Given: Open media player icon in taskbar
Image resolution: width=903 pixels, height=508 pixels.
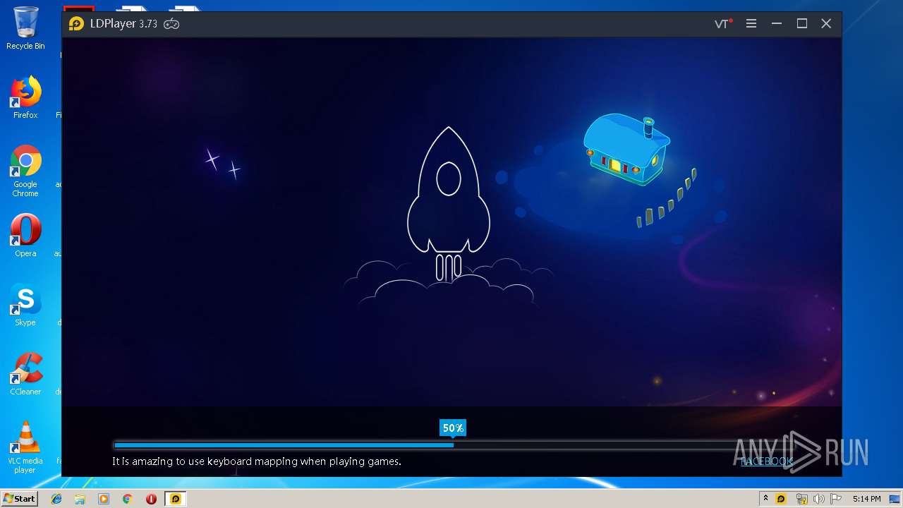Looking at the screenshot, I should pyautogui.click(x=104, y=499).
